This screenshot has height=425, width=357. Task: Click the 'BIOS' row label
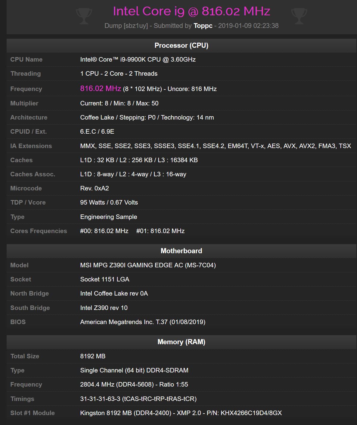(18, 322)
